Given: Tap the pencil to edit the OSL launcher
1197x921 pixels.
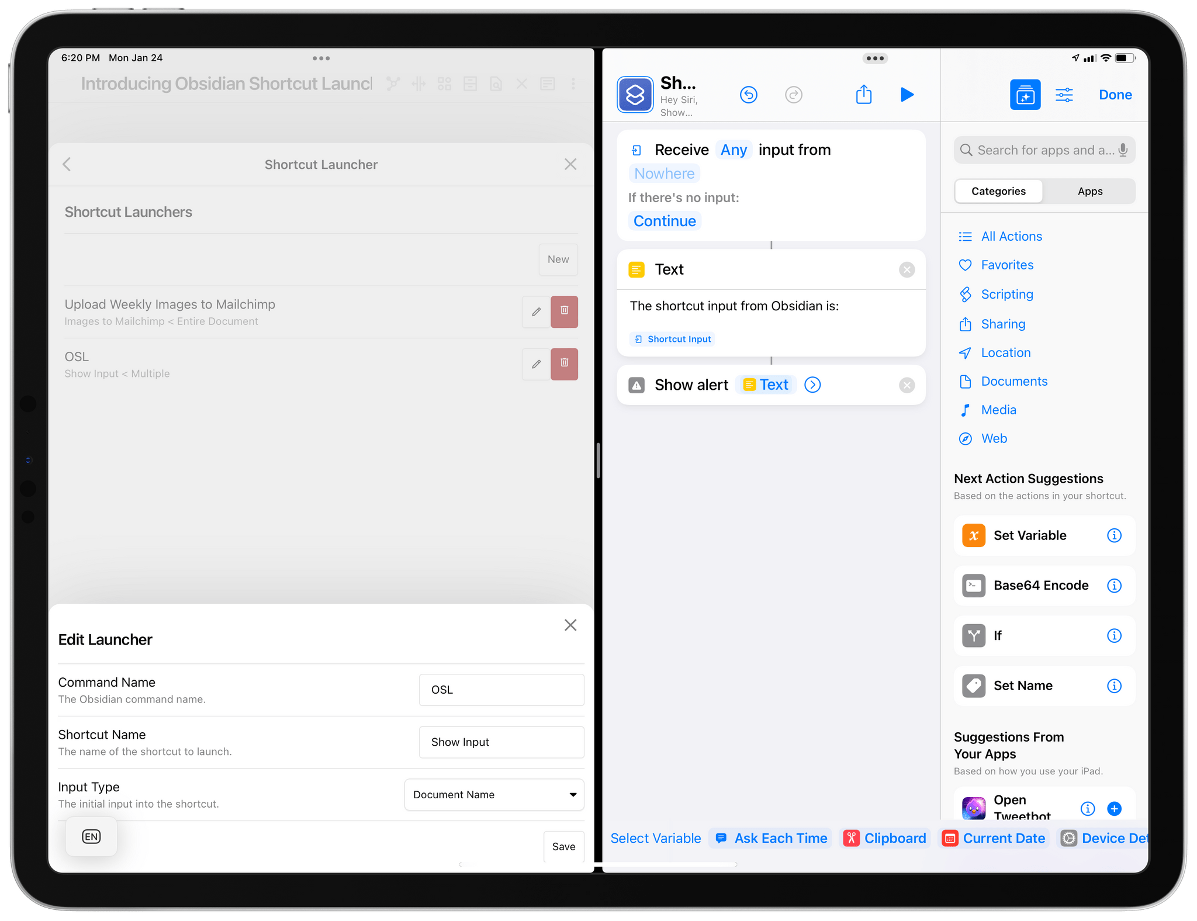Looking at the screenshot, I should (x=535, y=363).
